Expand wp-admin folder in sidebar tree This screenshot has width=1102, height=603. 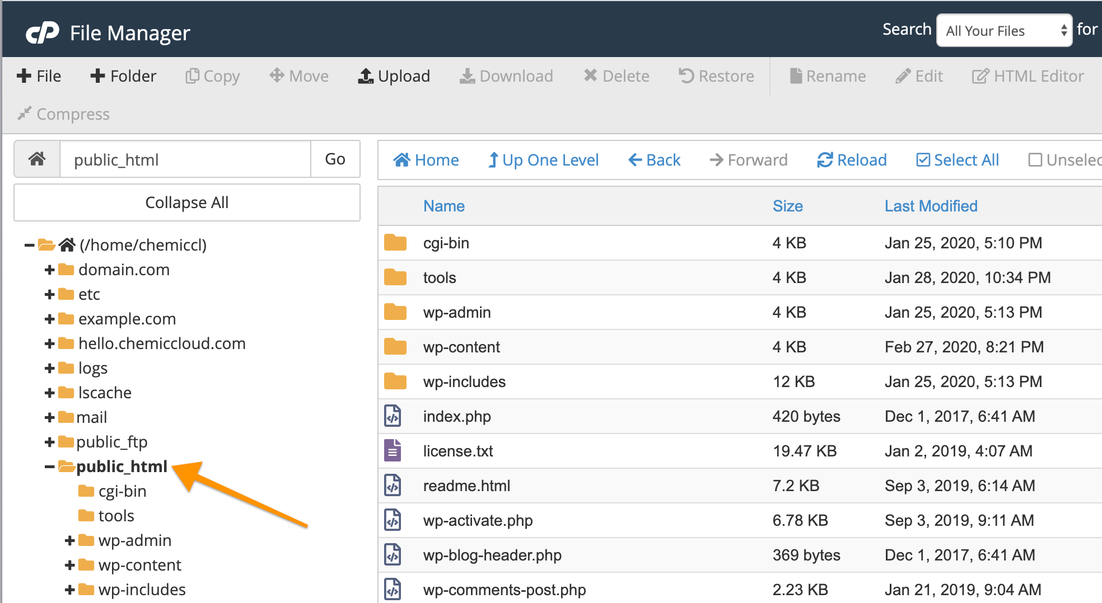tap(70, 541)
